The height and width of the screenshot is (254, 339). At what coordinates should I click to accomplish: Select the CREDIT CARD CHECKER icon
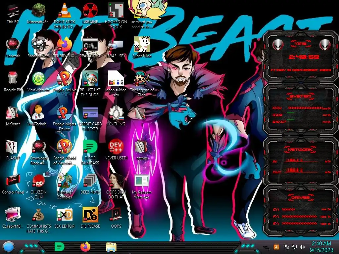(90, 119)
